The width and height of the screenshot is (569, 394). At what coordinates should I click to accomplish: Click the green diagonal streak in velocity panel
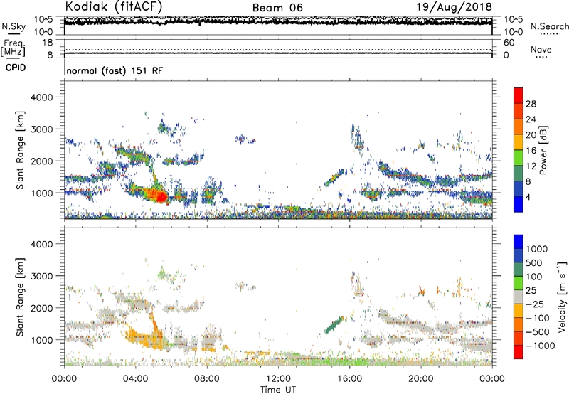click(334, 325)
